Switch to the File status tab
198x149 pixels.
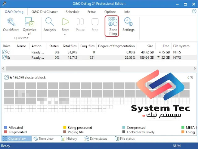125,138
